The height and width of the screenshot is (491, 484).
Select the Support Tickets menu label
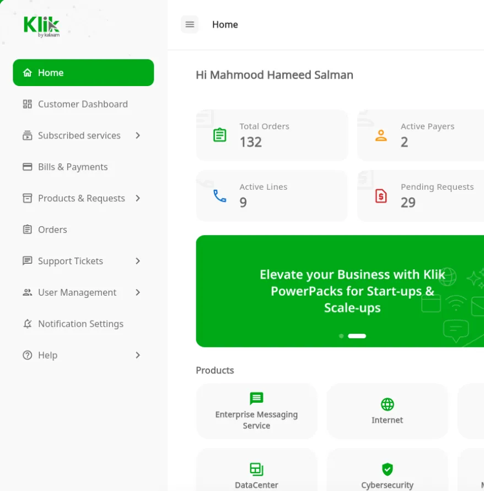[x=71, y=261]
